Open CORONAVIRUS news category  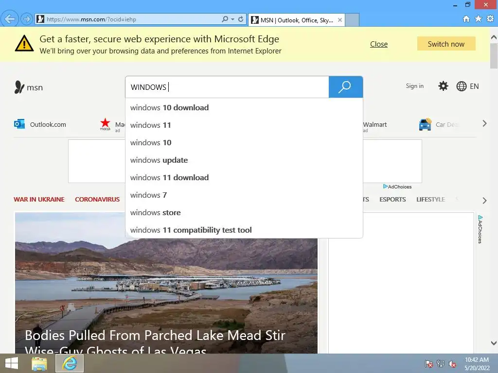97,200
